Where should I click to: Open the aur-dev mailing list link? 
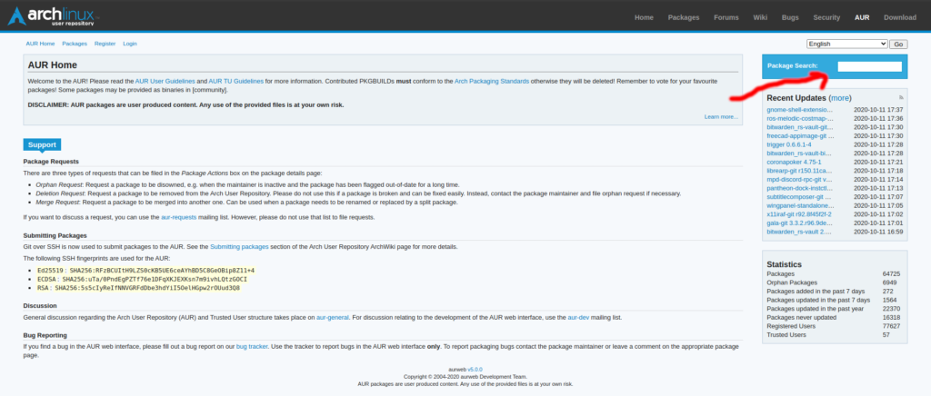[x=579, y=318]
